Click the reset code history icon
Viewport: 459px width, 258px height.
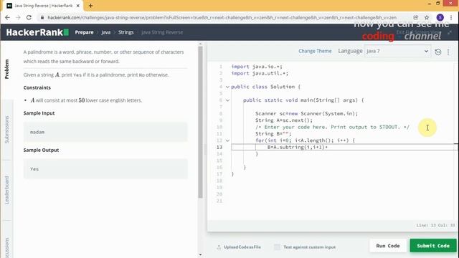coord(438,52)
